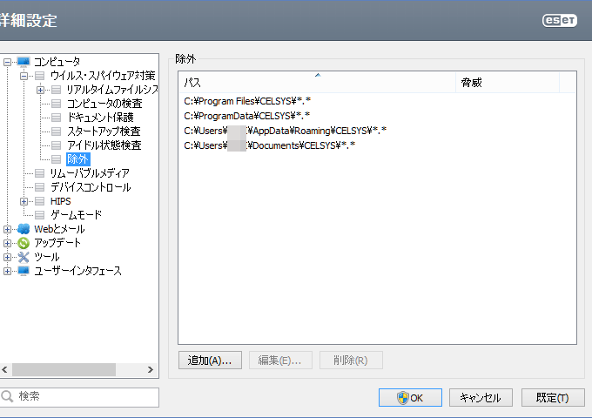Click the list icon beside リアルタイムファイルシステム
The width and height of the screenshot is (592, 418).
click(57, 90)
